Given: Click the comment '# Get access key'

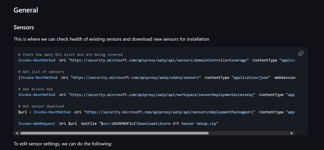Looking at the screenshot, I should 36,89.
